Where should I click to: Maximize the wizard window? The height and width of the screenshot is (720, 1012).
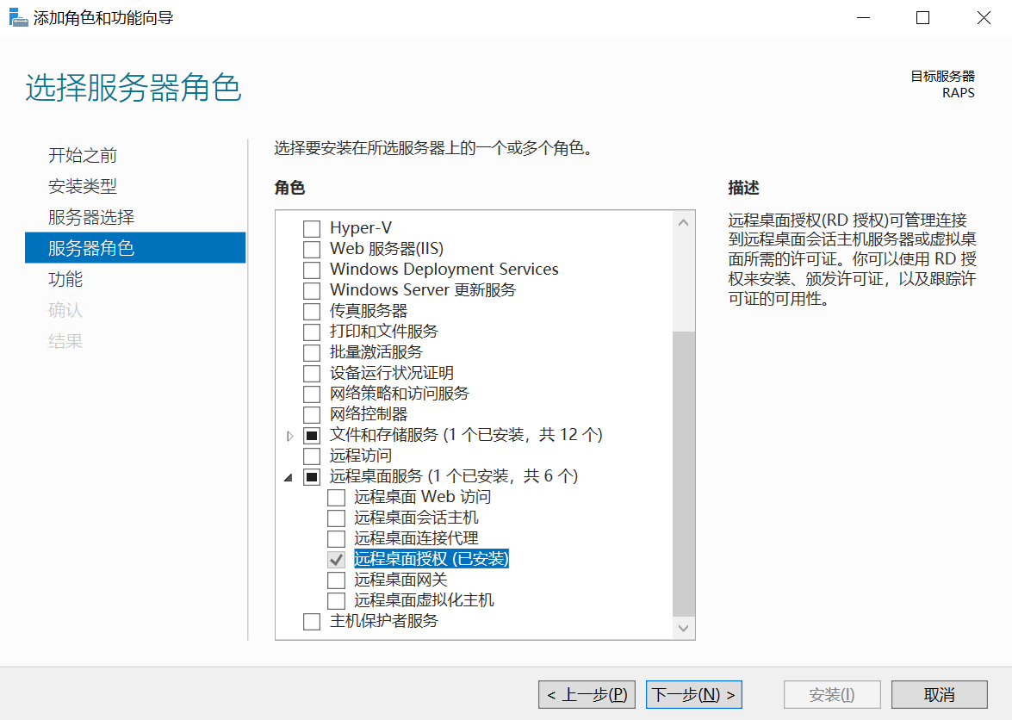click(x=923, y=18)
